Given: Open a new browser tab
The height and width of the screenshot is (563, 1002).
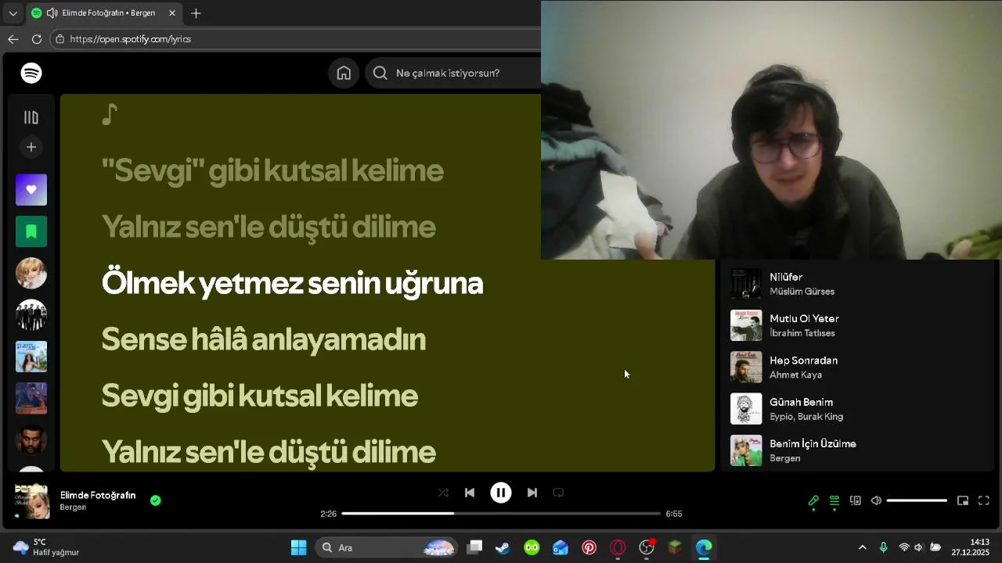Looking at the screenshot, I should pyautogui.click(x=196, y=13).
